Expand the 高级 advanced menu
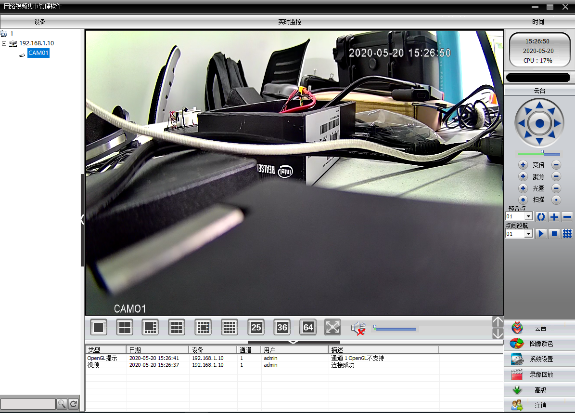Image resolution: width=575 pixels, height=413 pixels. (539, 390)
